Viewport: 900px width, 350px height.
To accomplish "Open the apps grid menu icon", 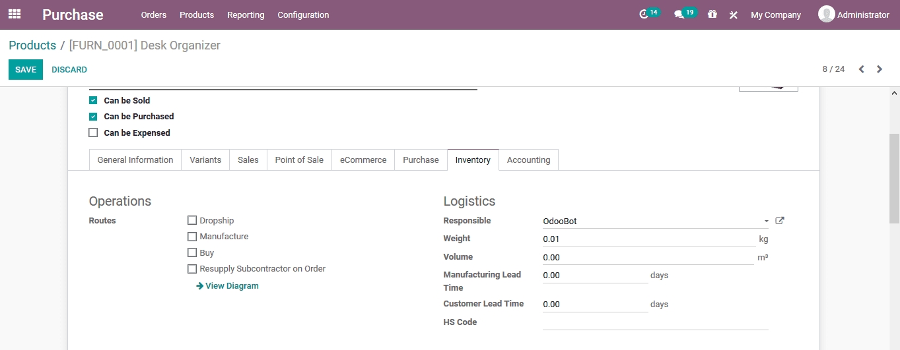I will [x=15, y=14].
